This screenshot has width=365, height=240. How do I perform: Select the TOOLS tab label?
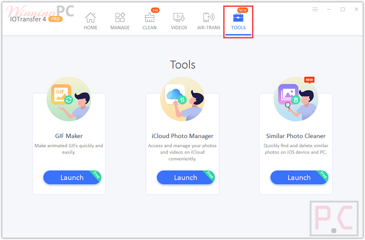[x=238, y=27]
